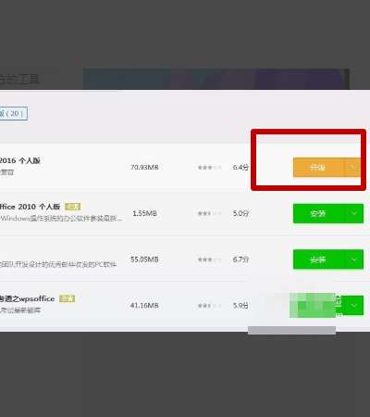The height and width of the screenshot is (417, 370).
Task: Click the star rating on the 5.9分 row
Action: click(x=210, y=306)
